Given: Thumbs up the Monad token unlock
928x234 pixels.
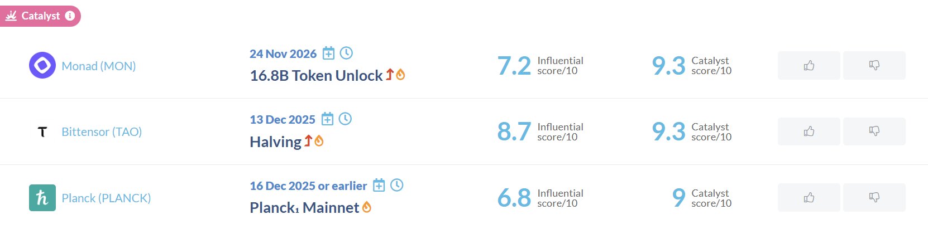Looking at the screenshot, I should [809, 66].
